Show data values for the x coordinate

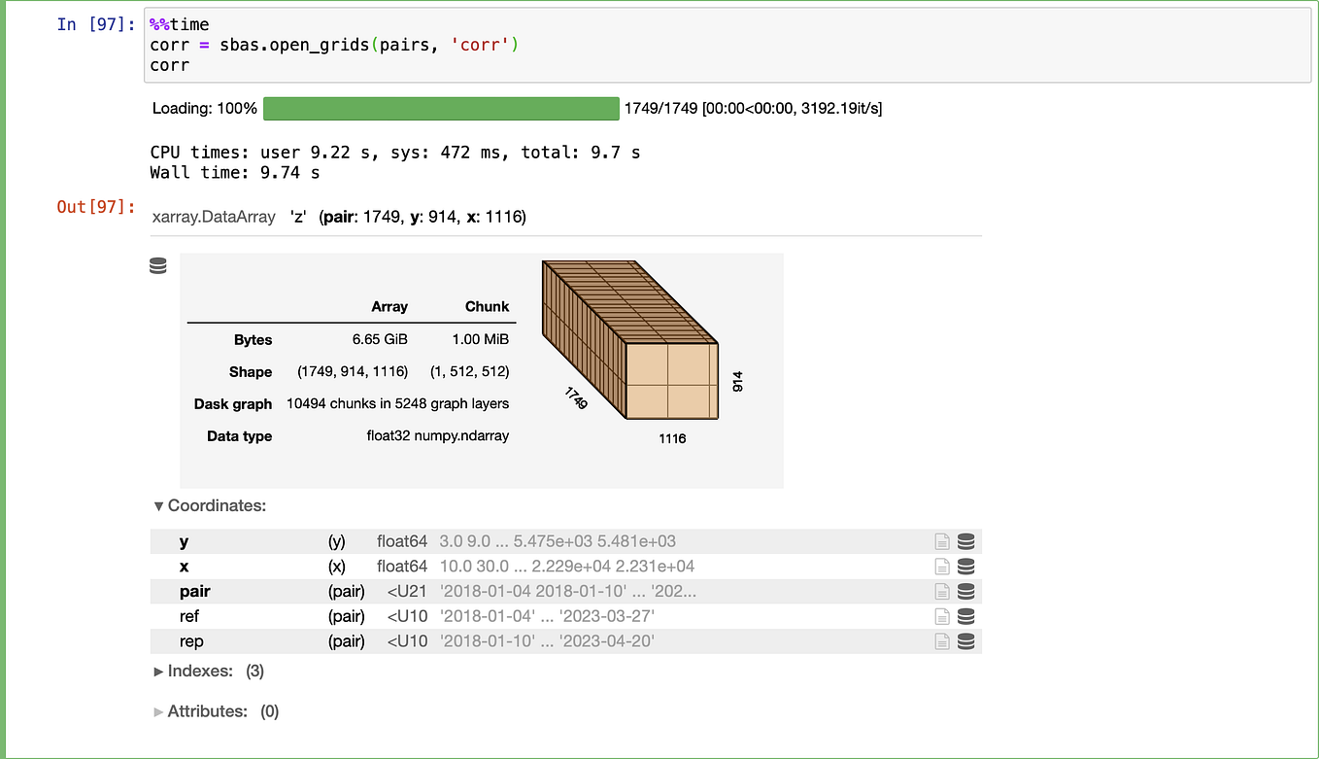click(x=965, y=567)
